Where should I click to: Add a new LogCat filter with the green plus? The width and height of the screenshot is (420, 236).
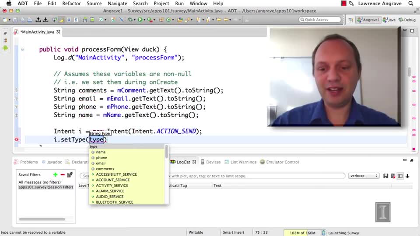[55, 174]
